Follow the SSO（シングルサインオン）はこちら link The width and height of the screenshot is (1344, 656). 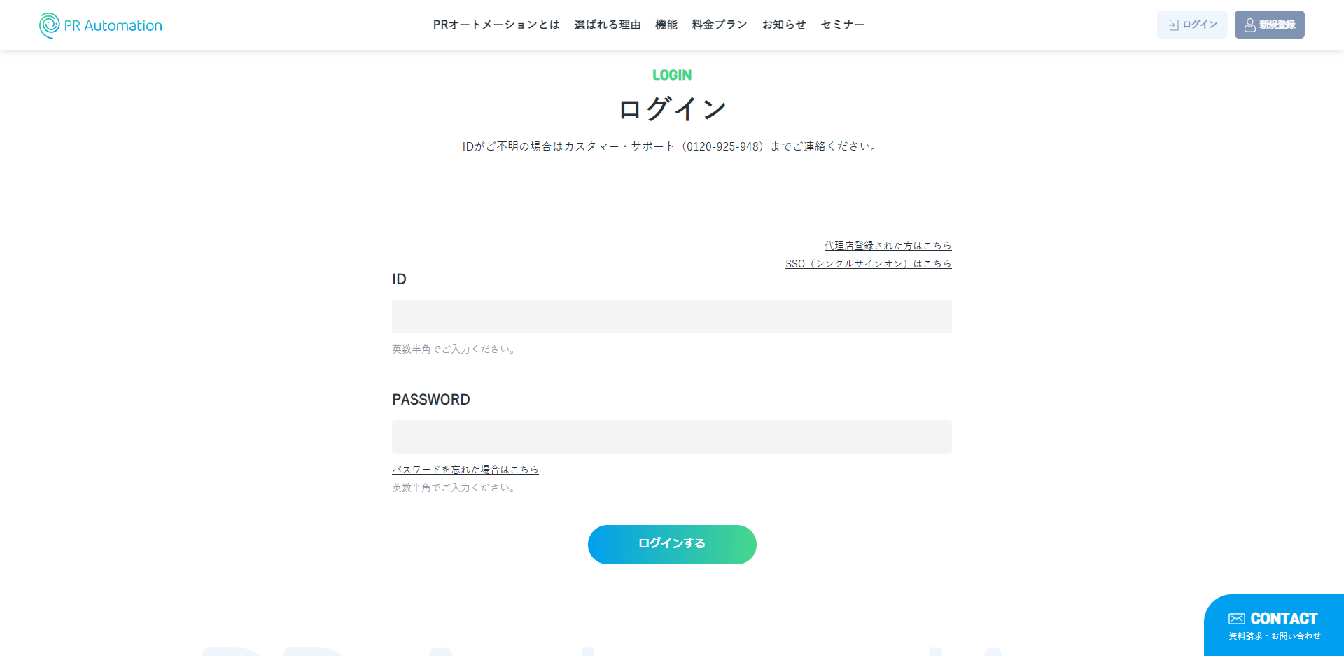click(869, 264)
